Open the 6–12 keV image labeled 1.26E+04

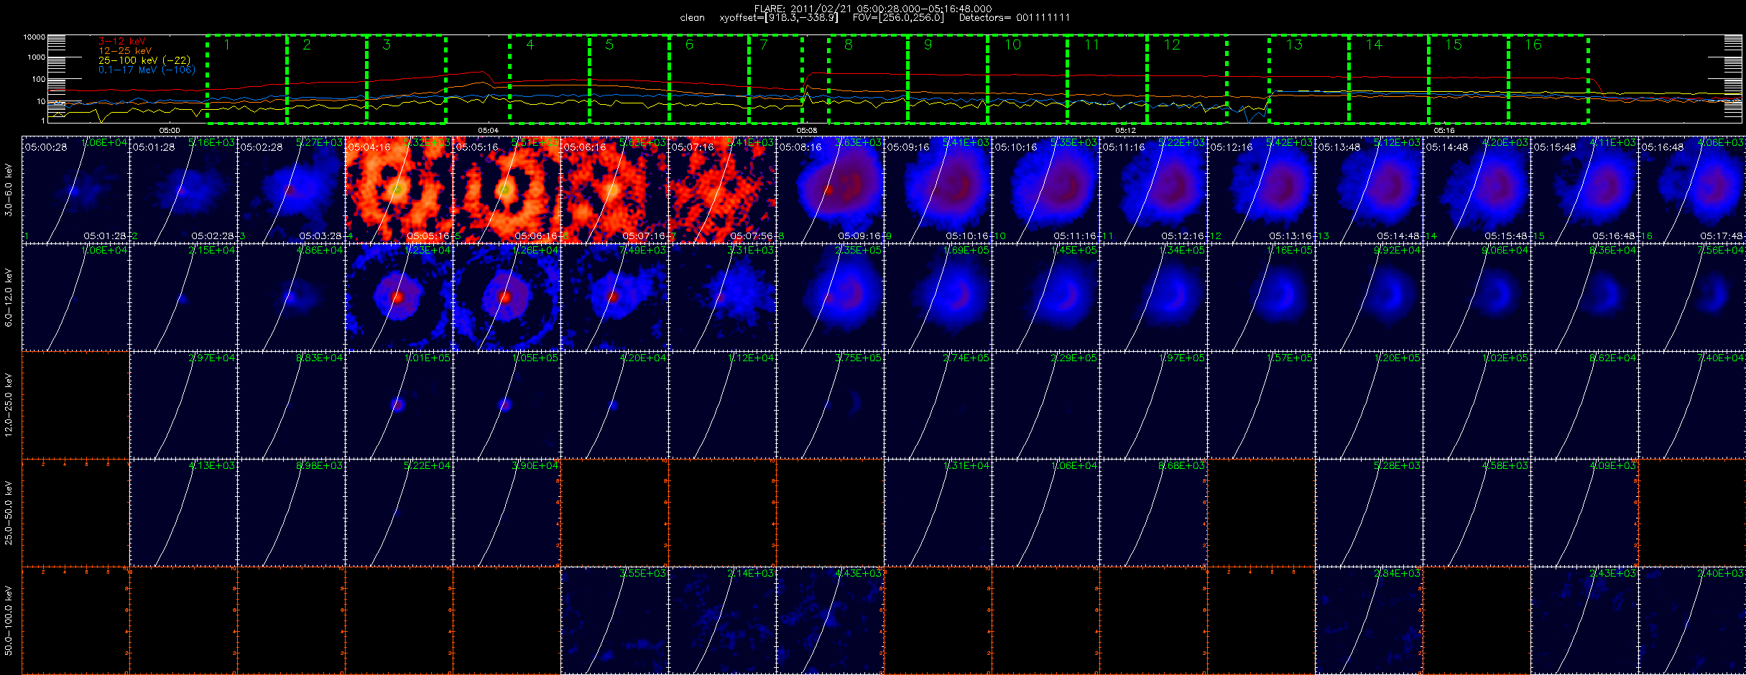pyautogui.click(x=507, y=297)
